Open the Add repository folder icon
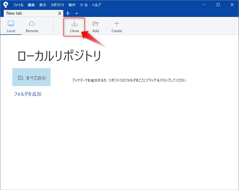Image resolution: width=239 pixels, height=190 pixels. pos(95,23)
